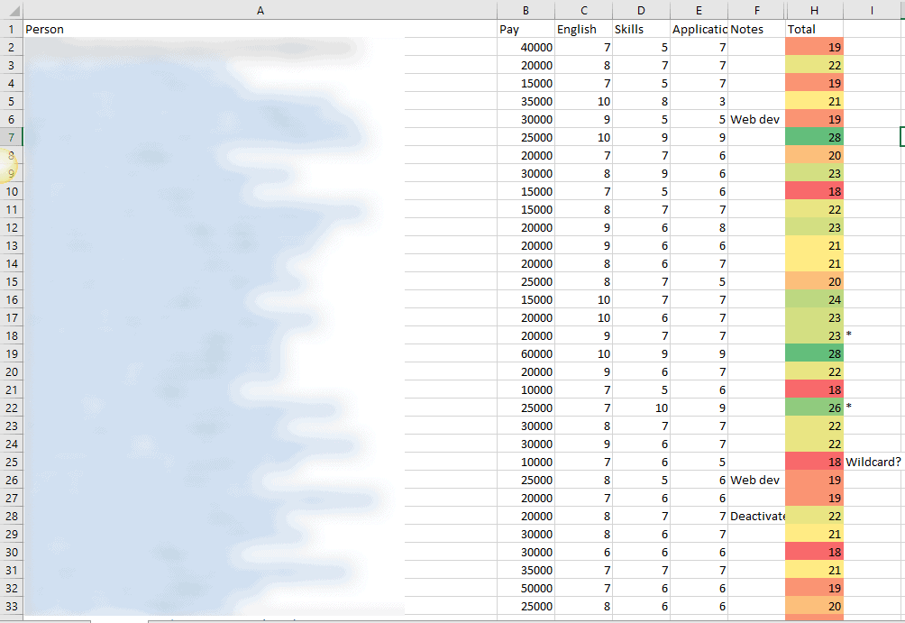Click the Pay value 50000
The image size is (905, 623).
[x=526, y=588]
